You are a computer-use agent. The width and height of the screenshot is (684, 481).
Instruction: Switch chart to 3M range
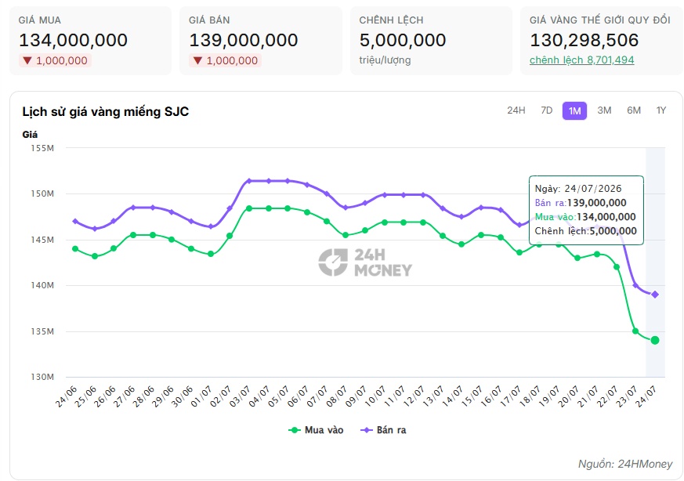(x=604, y=110)
